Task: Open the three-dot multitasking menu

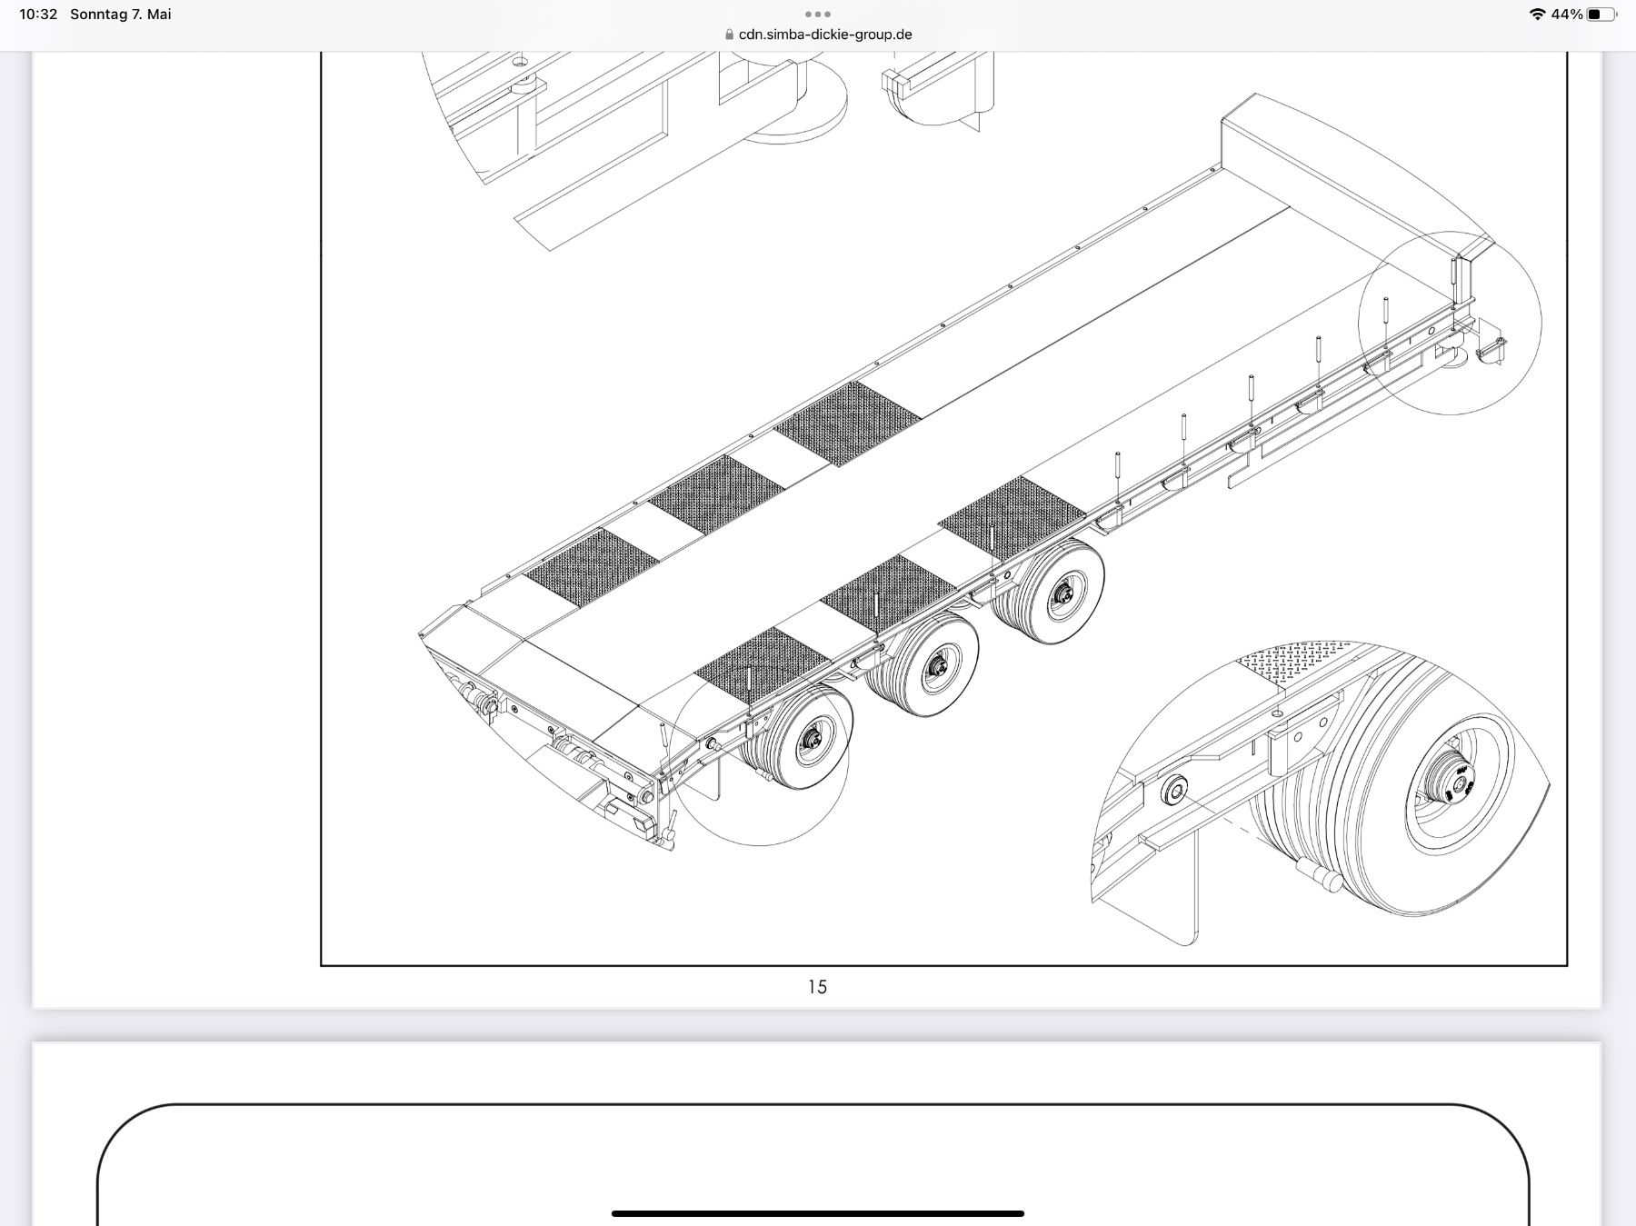Action: [x=817, y=14]
